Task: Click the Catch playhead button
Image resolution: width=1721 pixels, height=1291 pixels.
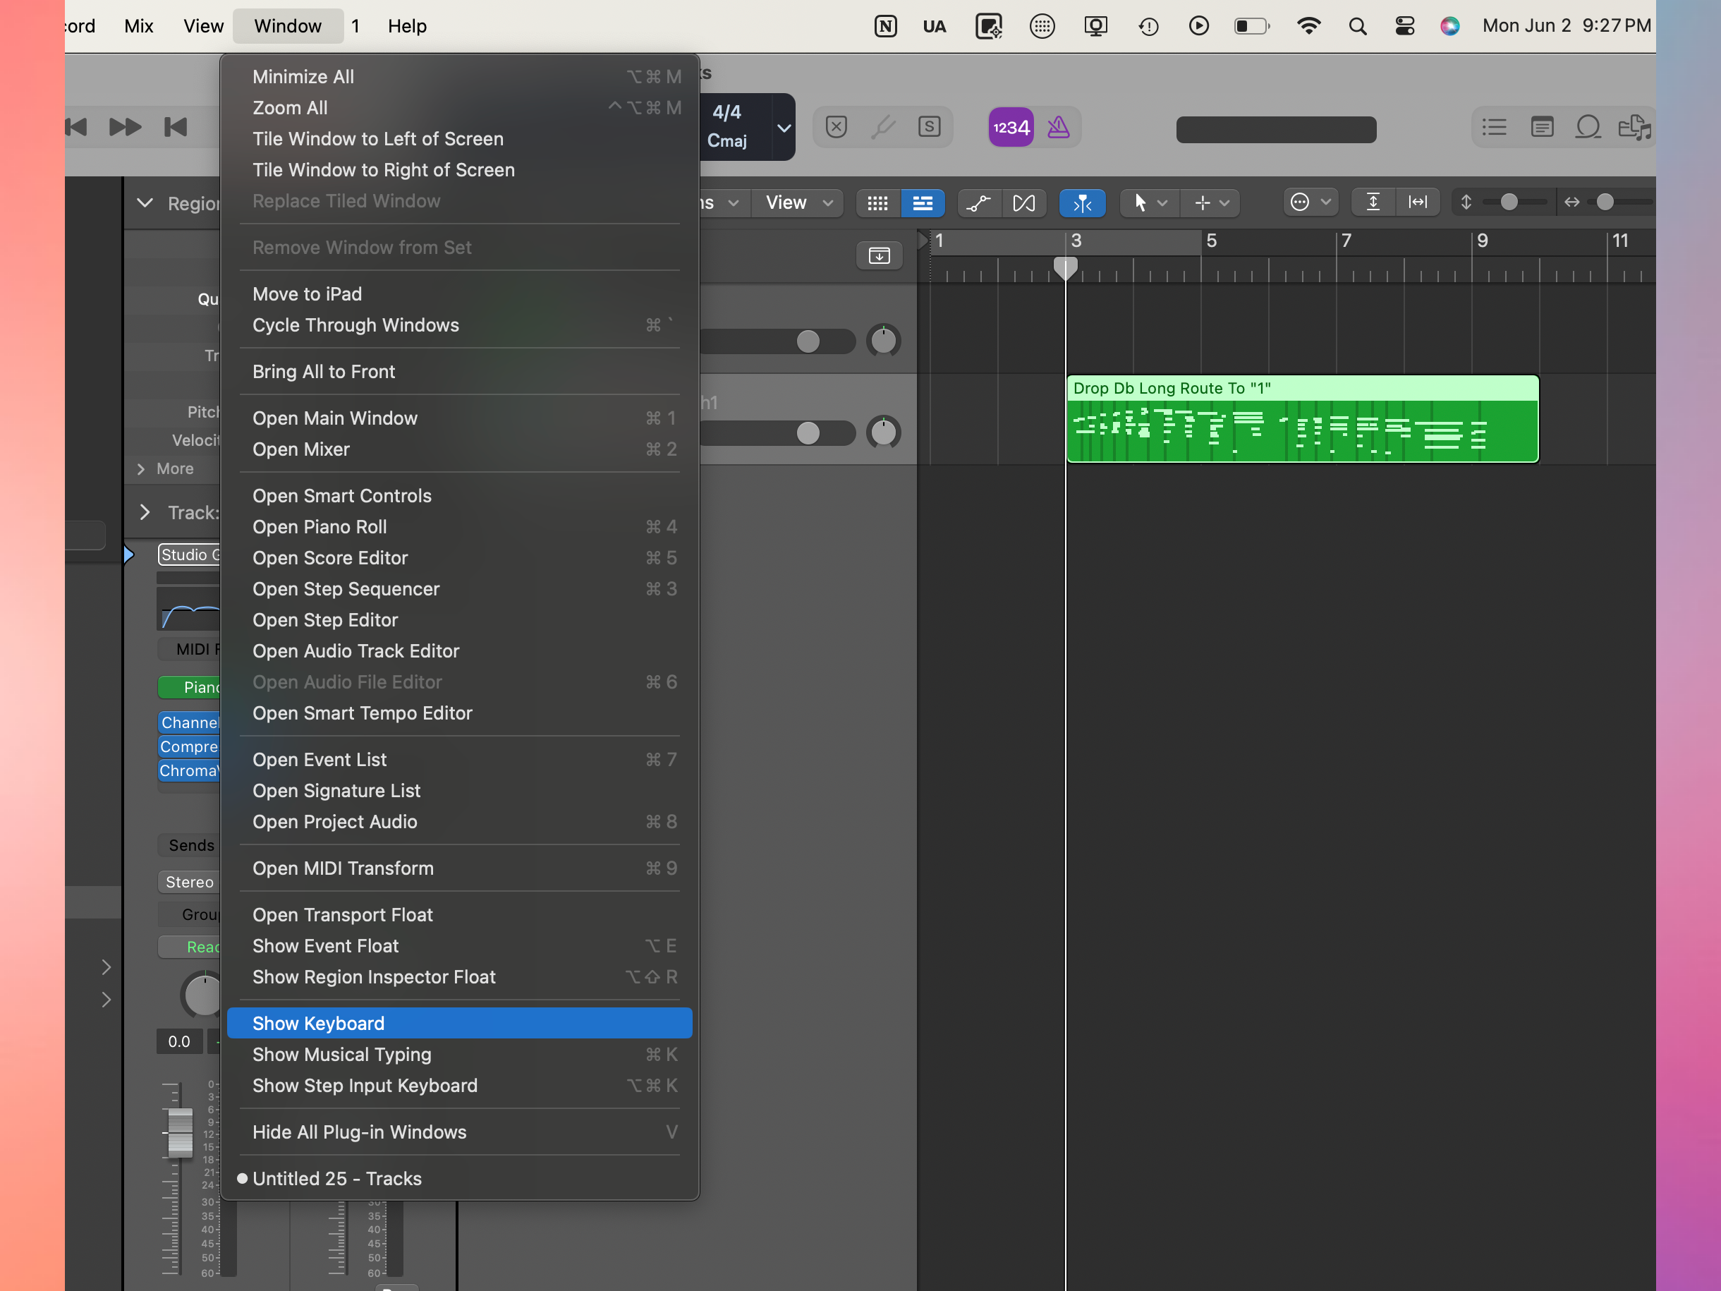Action: click(1081, 203)
